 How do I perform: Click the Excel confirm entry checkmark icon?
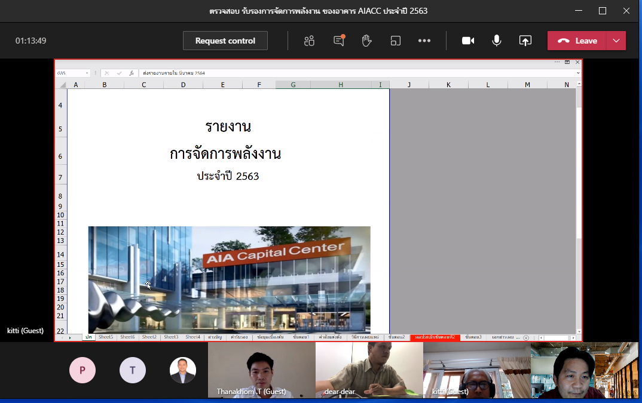119,73
